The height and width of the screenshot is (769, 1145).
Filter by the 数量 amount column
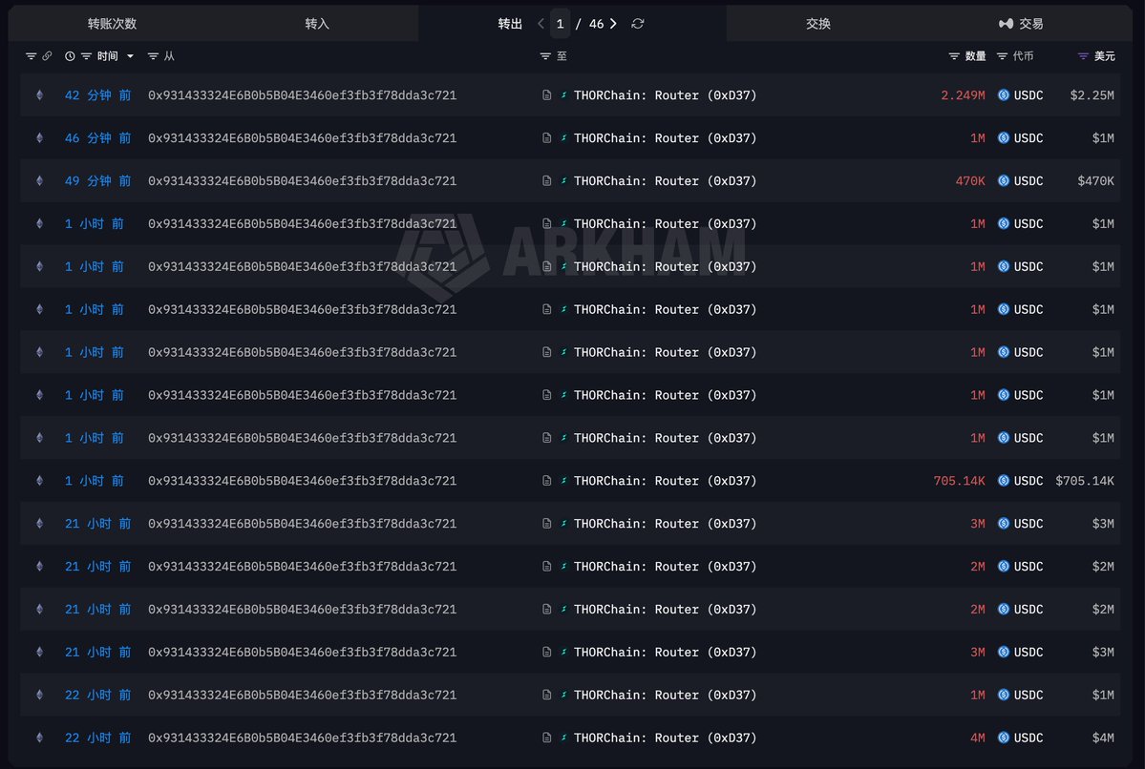coord(954,56)
